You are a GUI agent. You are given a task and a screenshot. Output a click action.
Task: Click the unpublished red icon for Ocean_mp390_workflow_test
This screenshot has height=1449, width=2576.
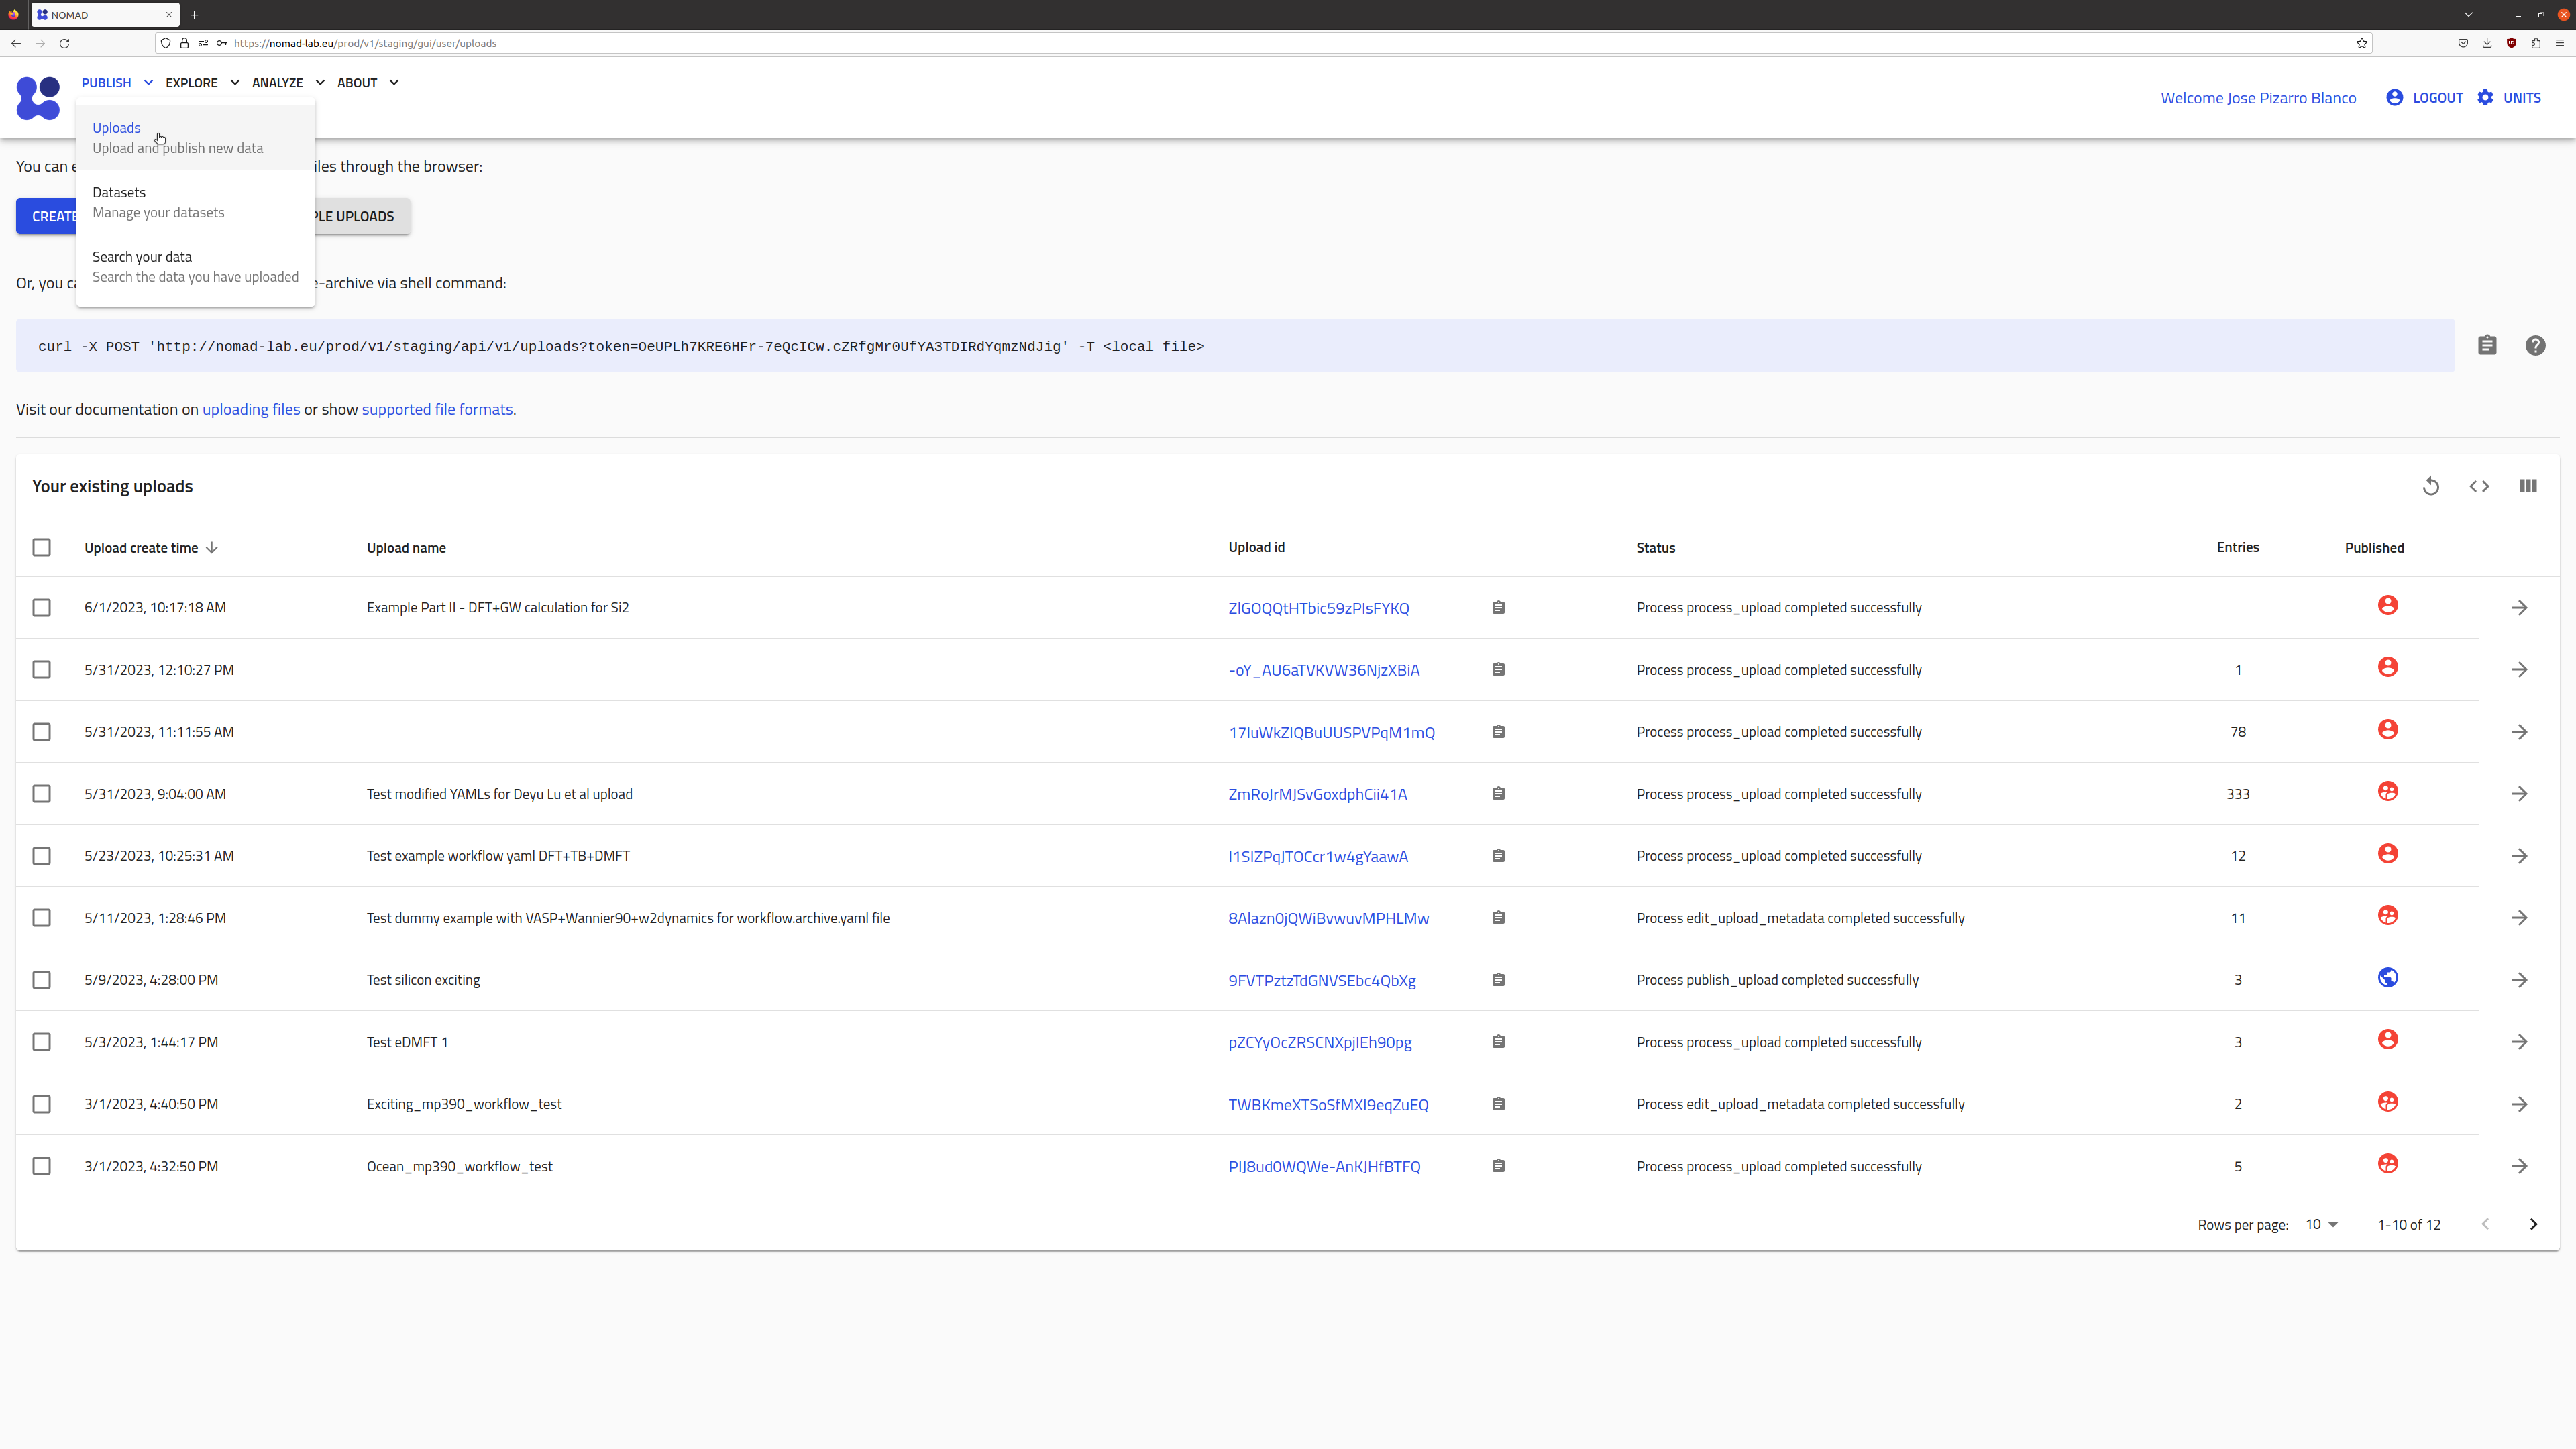[x=2387, y=1164]
